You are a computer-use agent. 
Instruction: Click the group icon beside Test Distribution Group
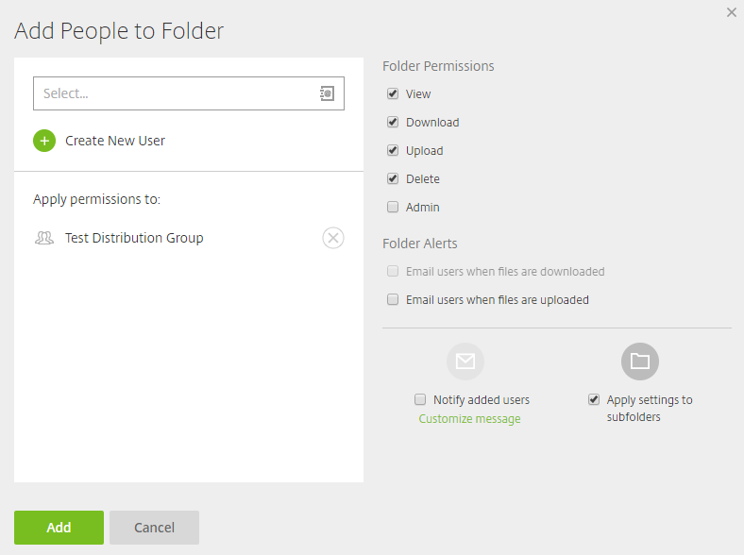point(44,238)
